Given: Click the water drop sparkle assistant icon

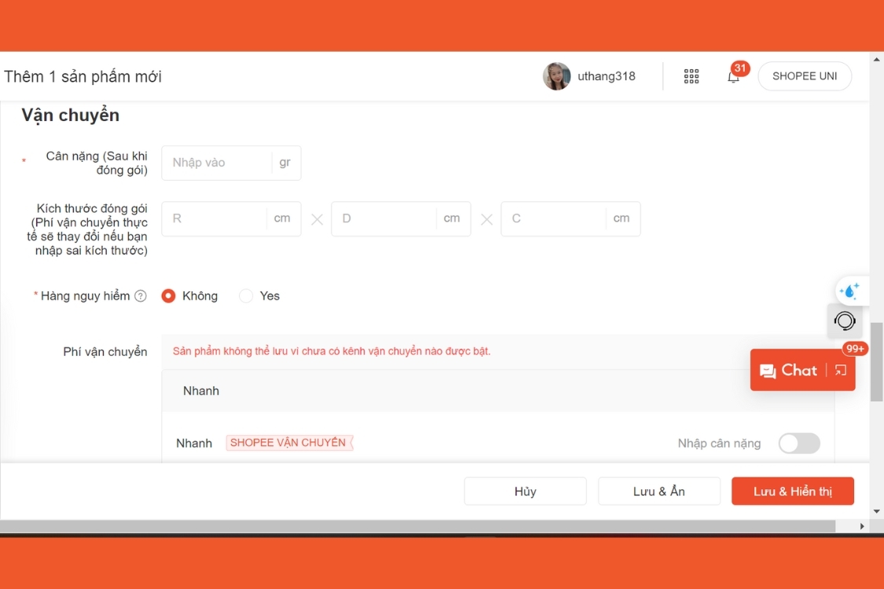Looking at the screenshot, I should [x=849, y=291].
